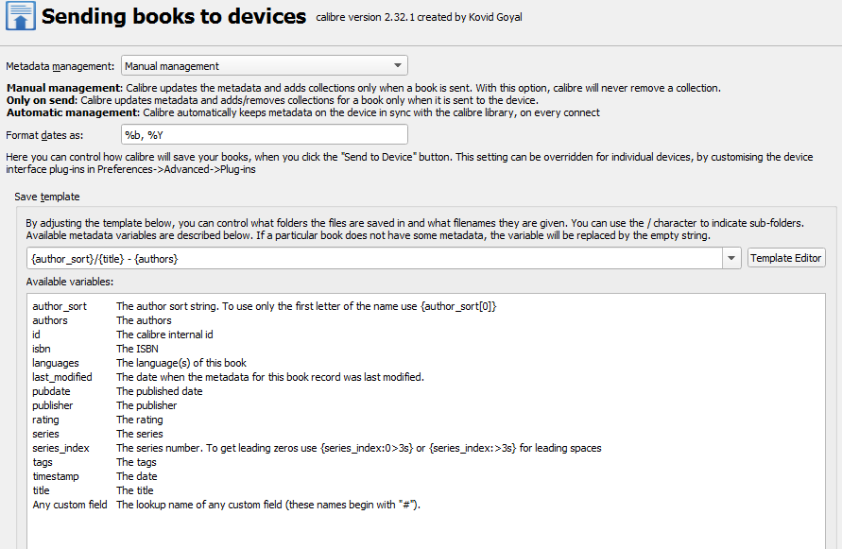Click the pubdate variable row
The image size is (842, 549).
tap(52, 391)
